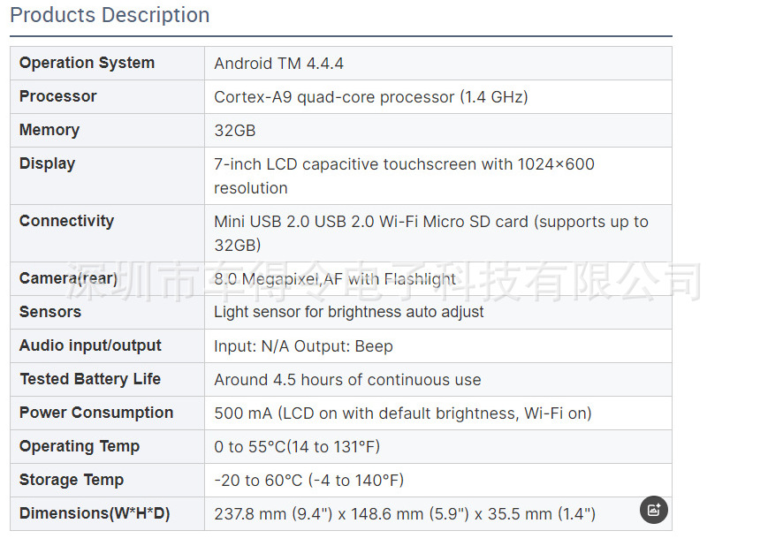The width and height of the screenshot is (768, 546).
Task: Click the Products Description heading
Action: click(x=110, y=15)
